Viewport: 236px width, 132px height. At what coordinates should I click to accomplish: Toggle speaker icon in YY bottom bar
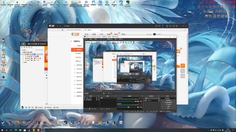[x=26, y=107]
